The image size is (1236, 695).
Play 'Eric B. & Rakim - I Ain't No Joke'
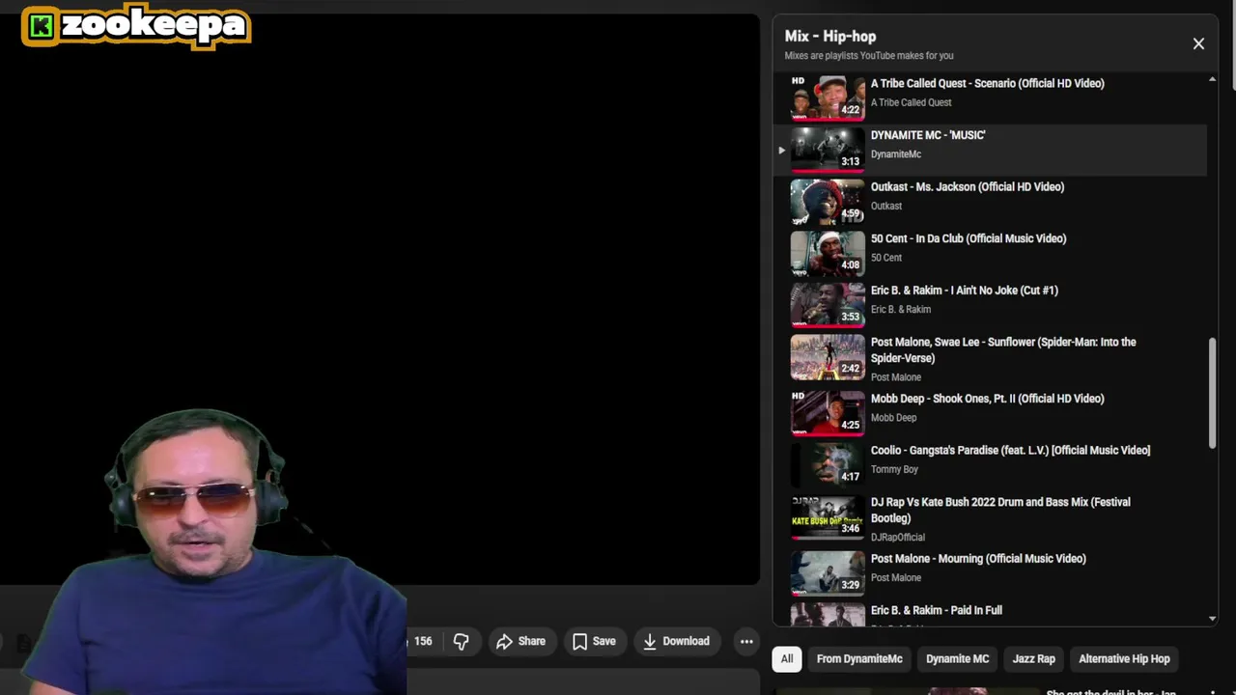tap(965, 290)
